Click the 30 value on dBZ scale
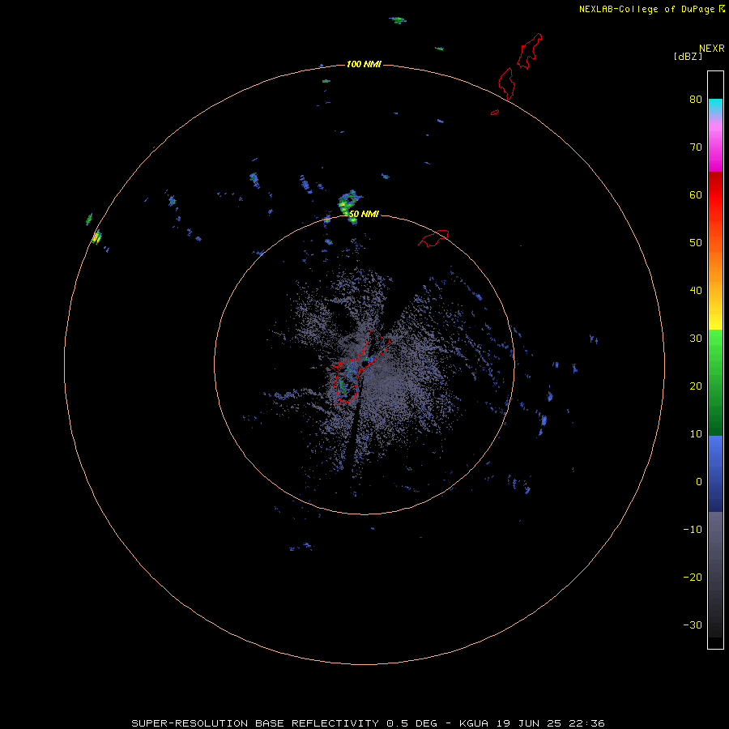 point(696,338)
